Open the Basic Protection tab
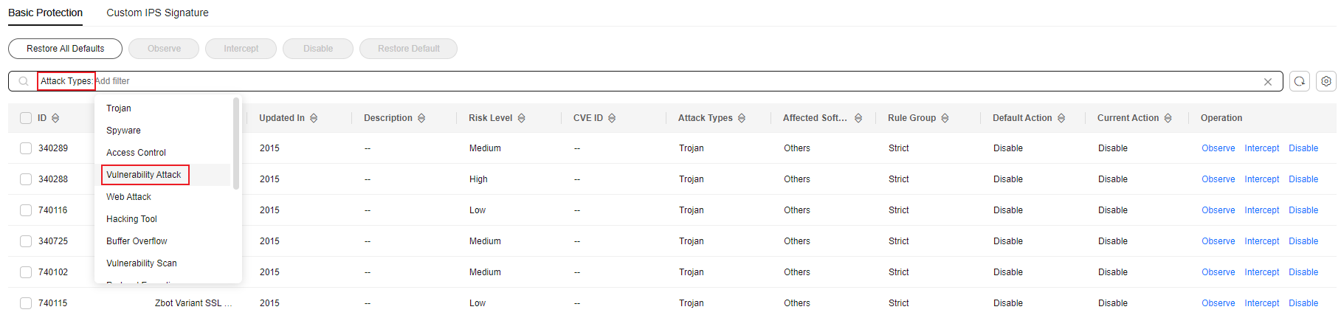The width and height of the screenshot is (1341, 318). [x=45, y=13]
